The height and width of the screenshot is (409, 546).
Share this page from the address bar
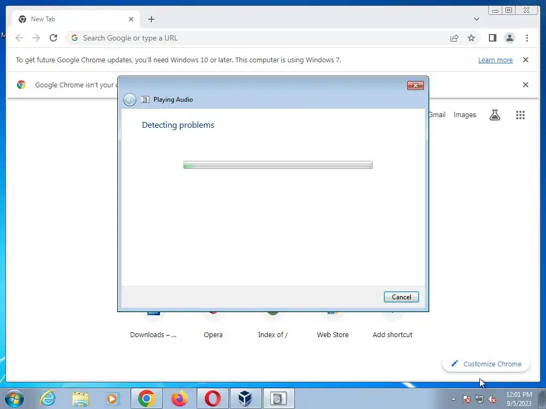454,38
